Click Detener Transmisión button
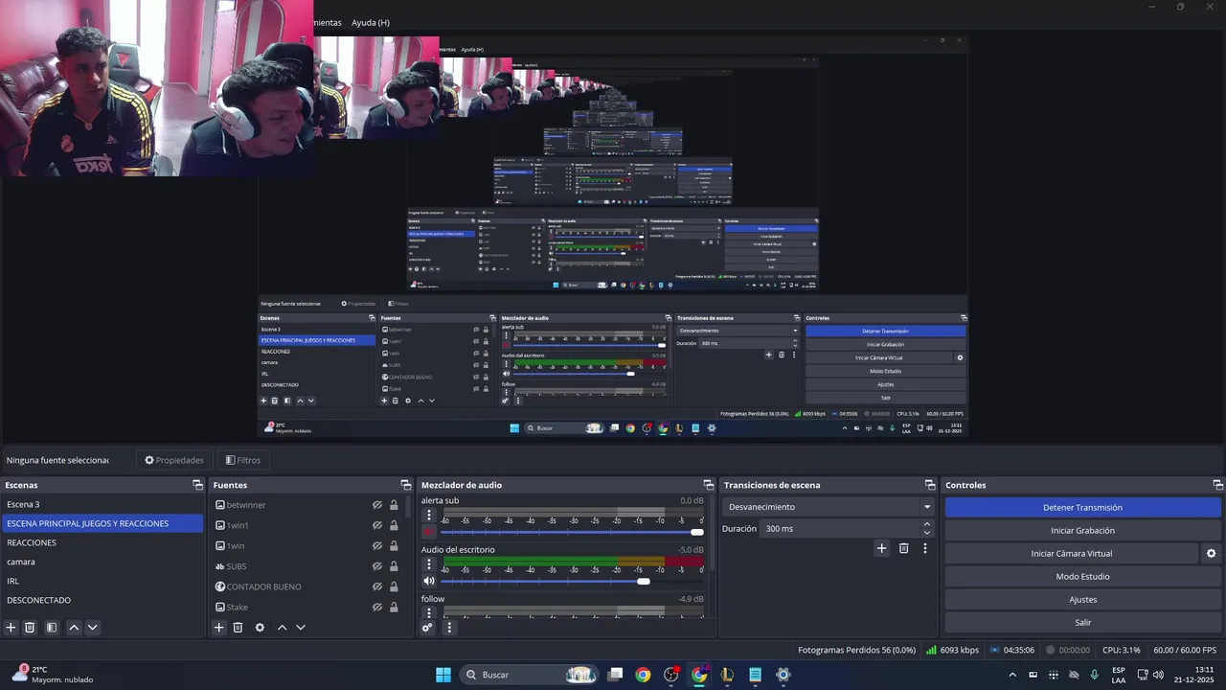 tap(1082, 507)
